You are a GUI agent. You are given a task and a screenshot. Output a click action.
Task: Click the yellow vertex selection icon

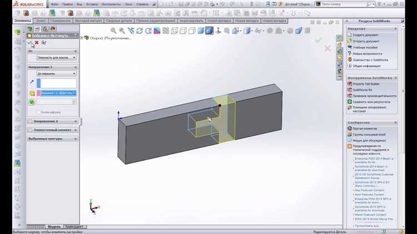(32, 93)
